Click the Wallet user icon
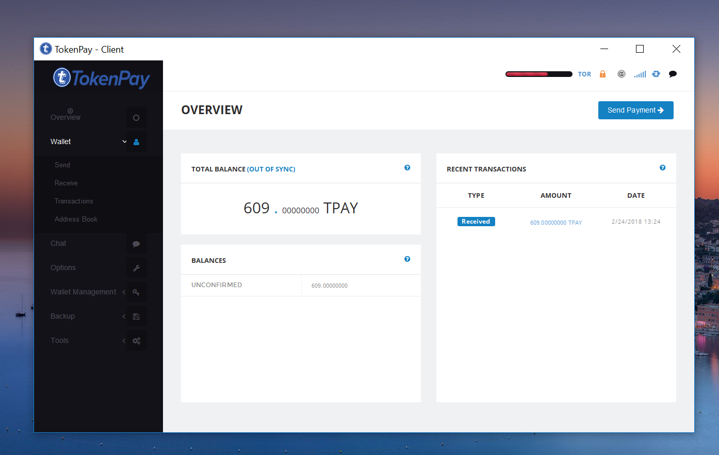719x455 pixels. coord(136,142)
